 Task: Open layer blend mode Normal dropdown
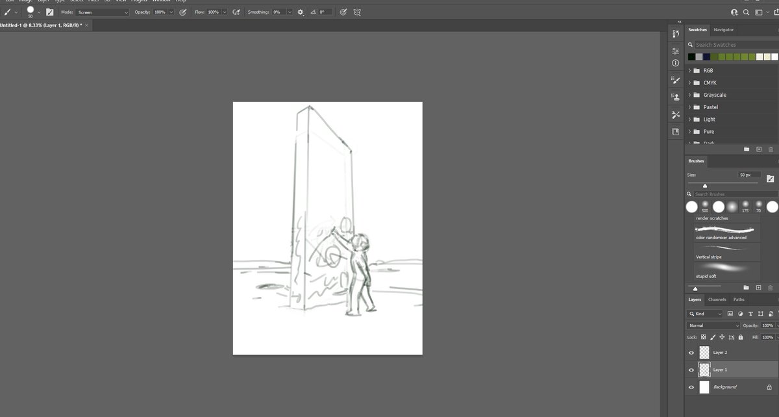713,325
